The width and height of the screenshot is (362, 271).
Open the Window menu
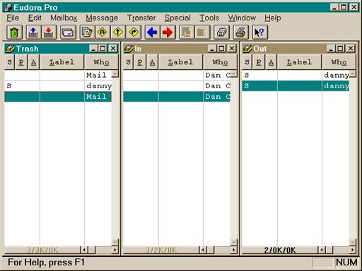[242, 18]
